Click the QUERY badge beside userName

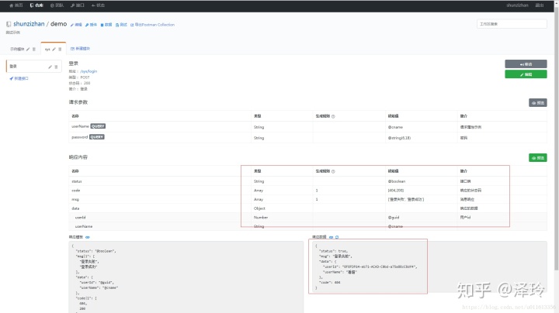pyautogui.click(x=98, y=126)
